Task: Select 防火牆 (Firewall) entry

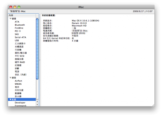Action: [18, 96]
